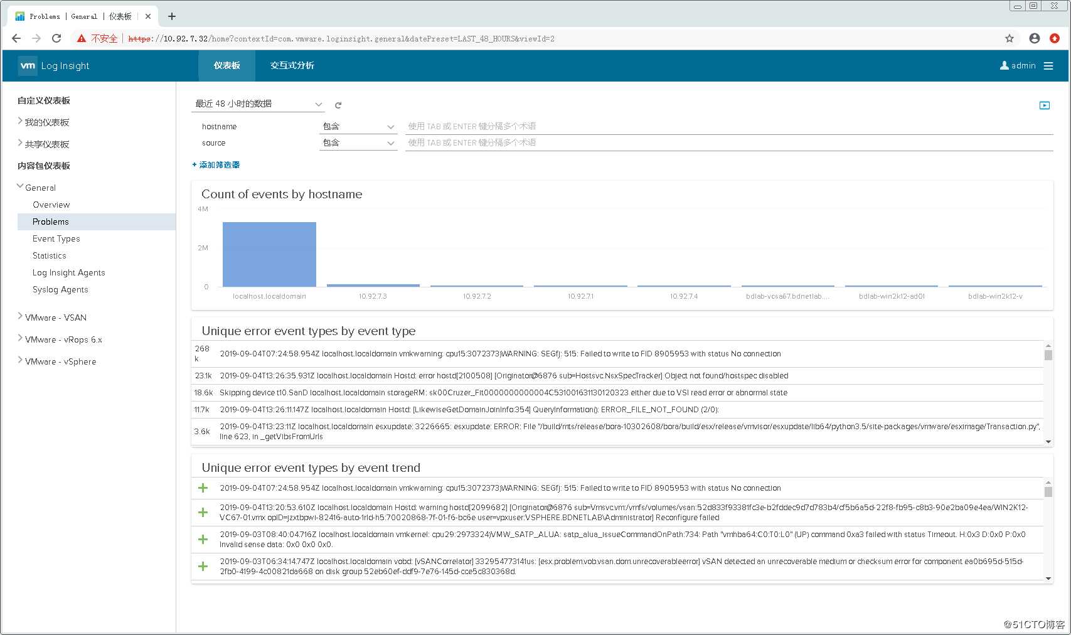Start dashboard presentation mode icon
Screen dimensions: 1071x635
(1045, 105)
